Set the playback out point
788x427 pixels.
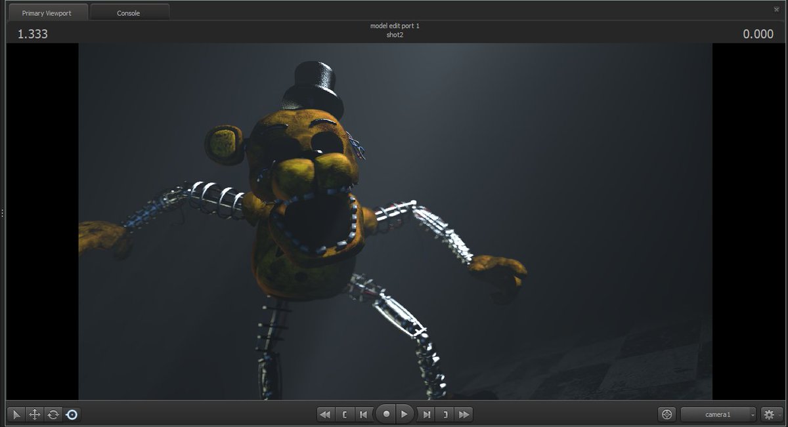[445, 415]
